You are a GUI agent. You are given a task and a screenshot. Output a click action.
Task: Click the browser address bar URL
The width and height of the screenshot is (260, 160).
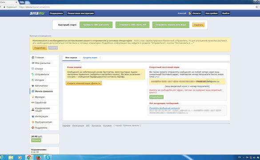pos(35,7)
